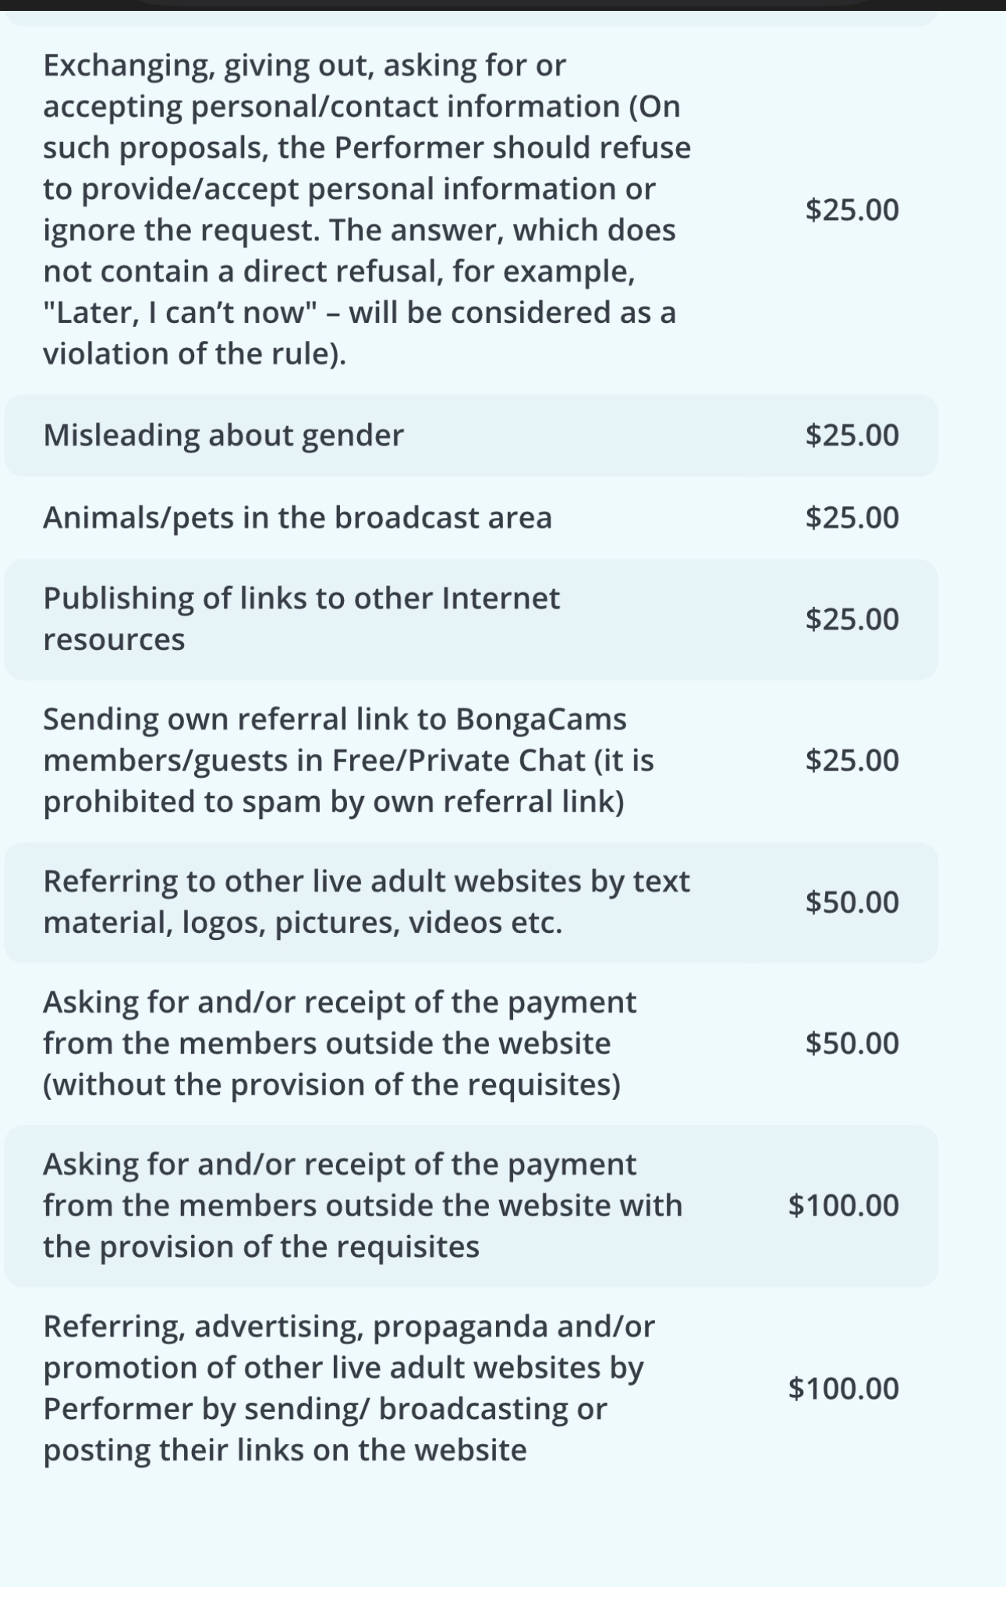Click the "Misleading about gender" rule text
The width and height of the screenshot is (1006, 1611).
223,435
